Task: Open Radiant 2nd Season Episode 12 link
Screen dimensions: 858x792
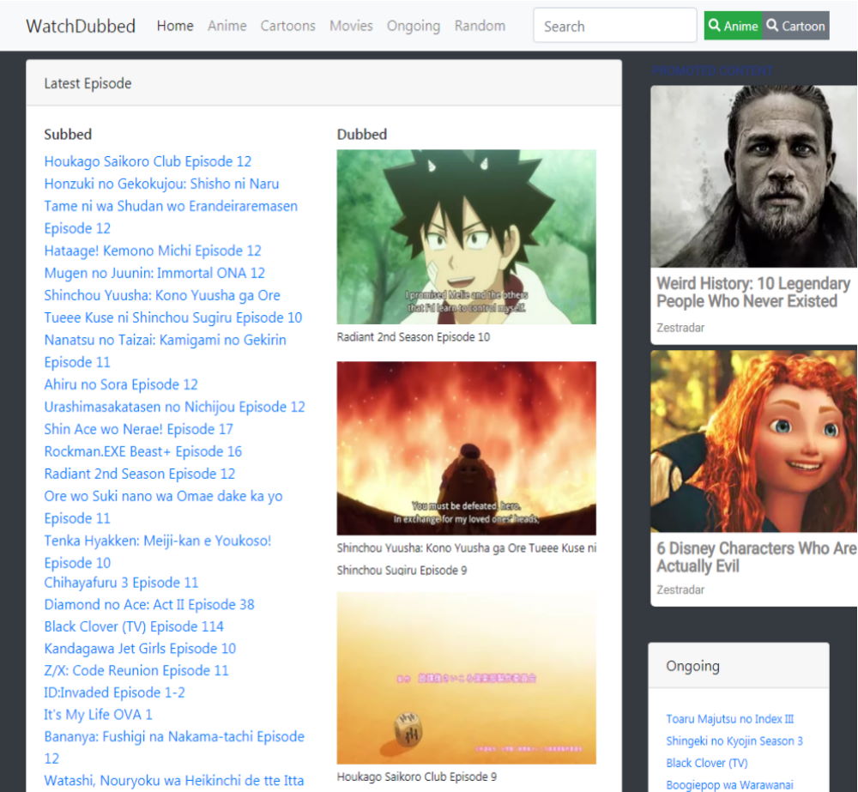Action: (140, 474)
